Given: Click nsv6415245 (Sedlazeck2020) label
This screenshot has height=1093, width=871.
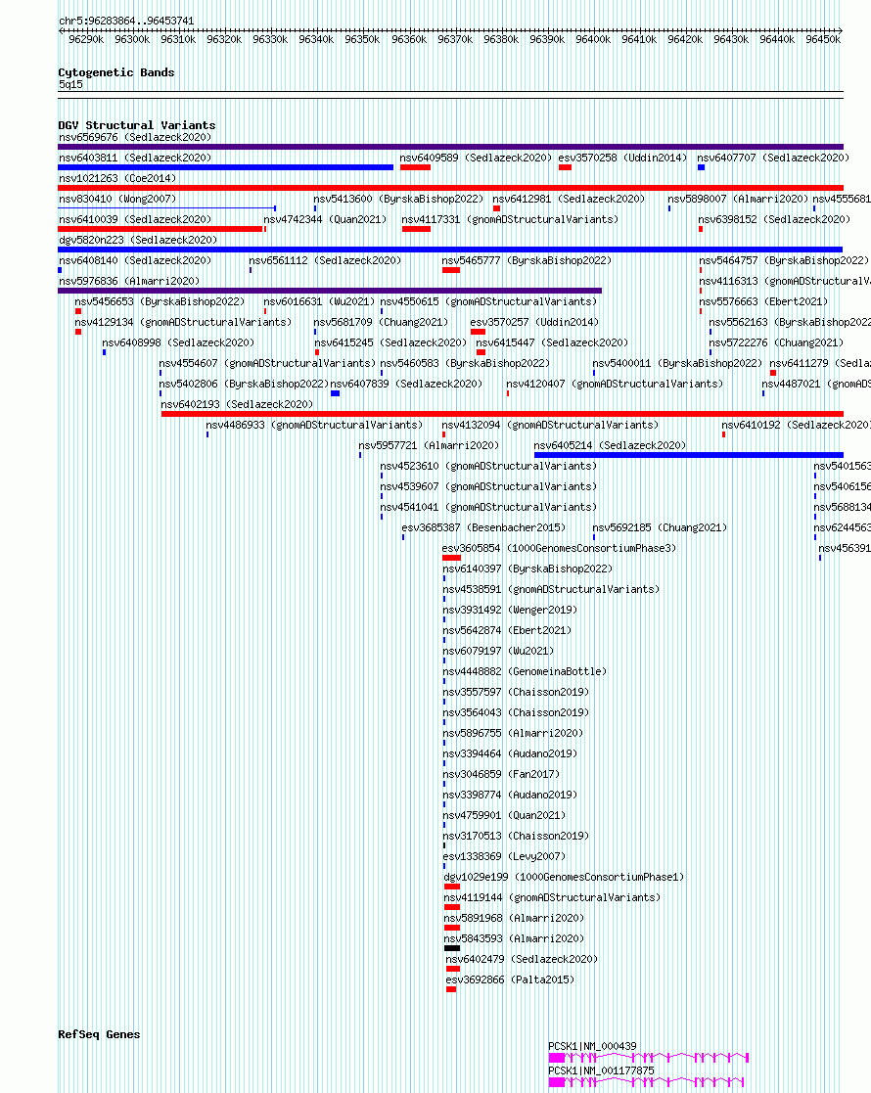Looking at the screenshot, I should [390, 342].
